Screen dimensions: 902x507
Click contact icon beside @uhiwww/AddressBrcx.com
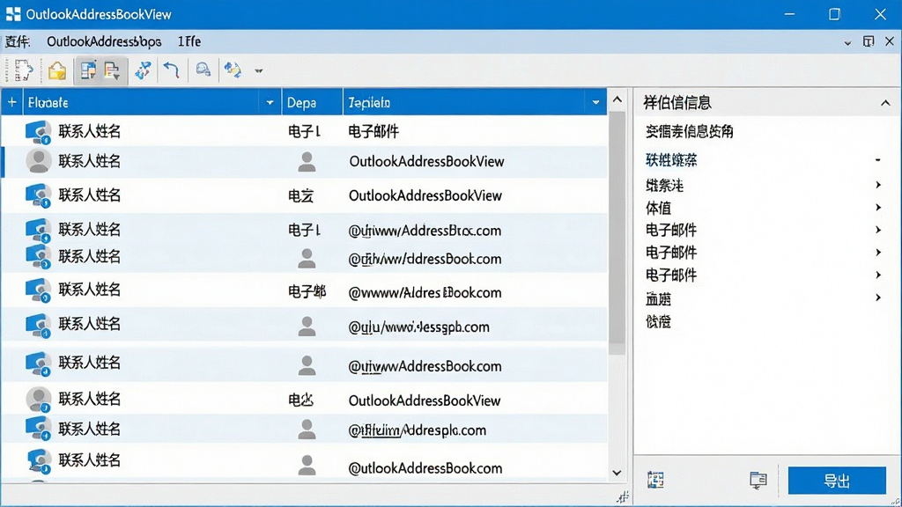pos(38,230)
